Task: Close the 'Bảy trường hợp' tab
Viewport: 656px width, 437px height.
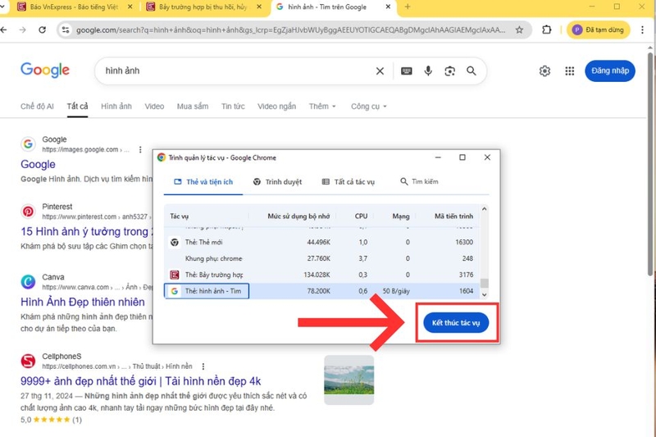Action: click(x=259, y=7)
